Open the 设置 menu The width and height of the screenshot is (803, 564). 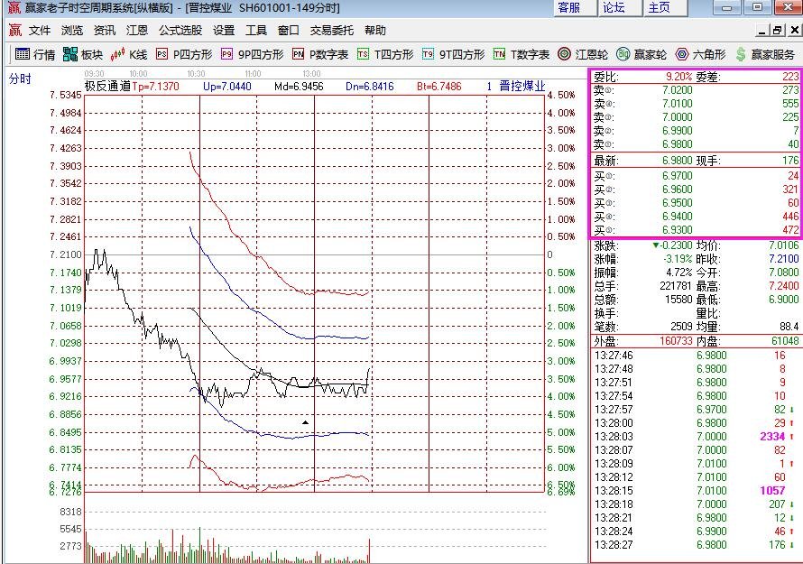pos(224,30)
